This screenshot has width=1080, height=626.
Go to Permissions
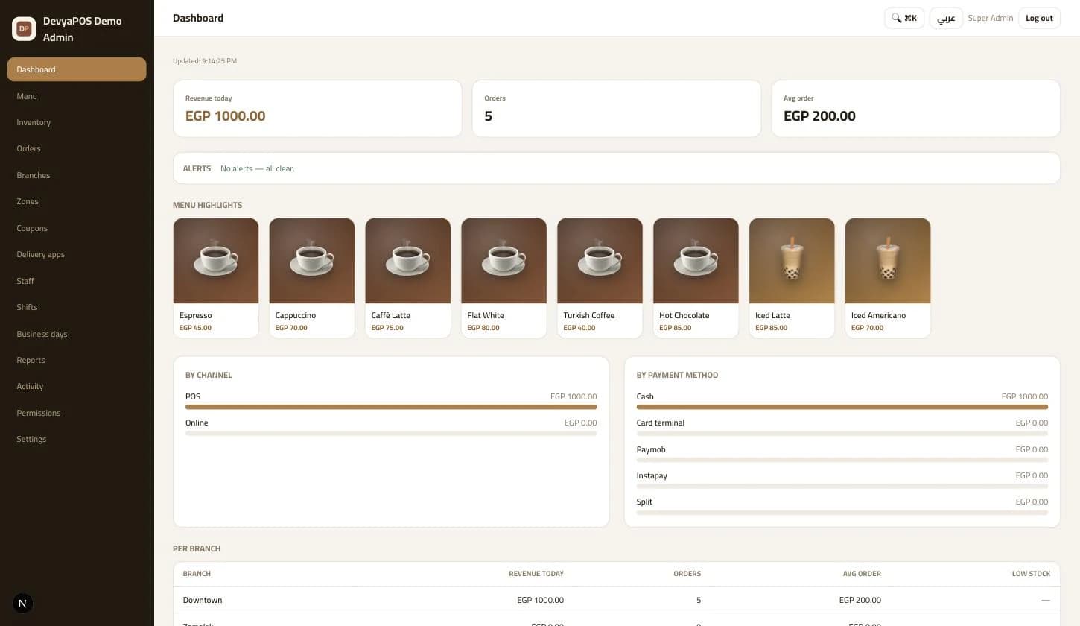[x=77, y=413]
